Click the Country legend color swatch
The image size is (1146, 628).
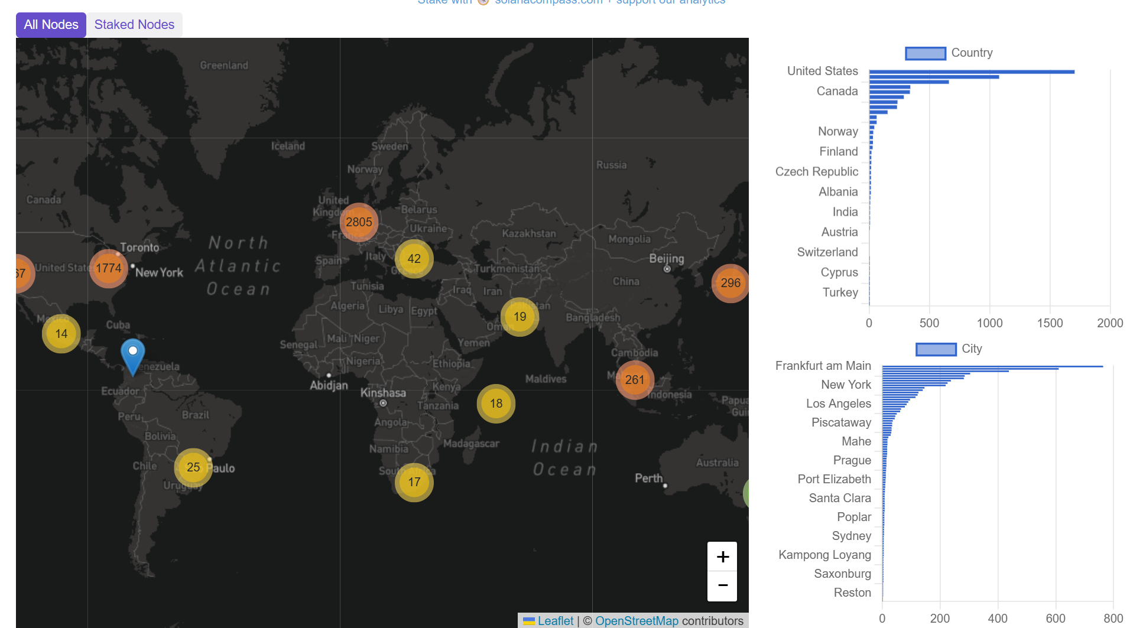pos(926,53)
